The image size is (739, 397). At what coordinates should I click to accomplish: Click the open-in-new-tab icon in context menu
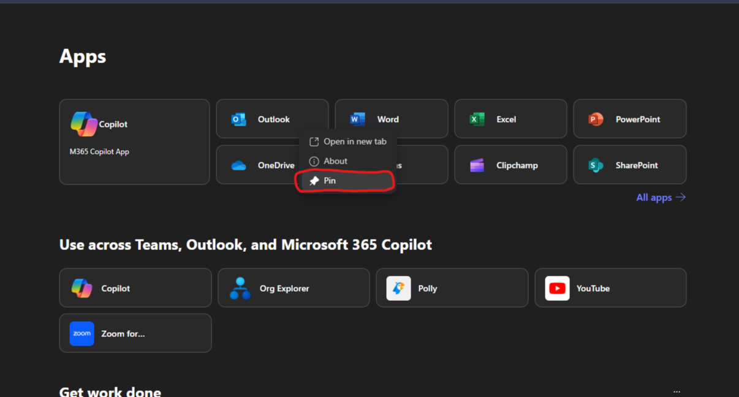tap(314, 142)
